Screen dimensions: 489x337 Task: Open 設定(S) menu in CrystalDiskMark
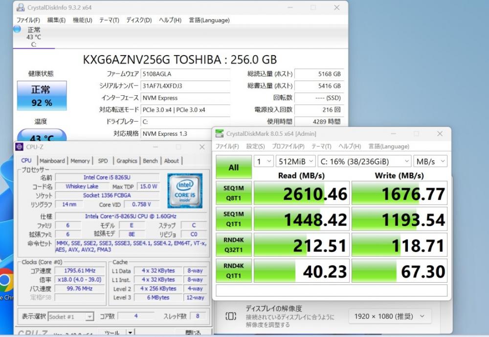pyautogui.click(x=255, y=147)
